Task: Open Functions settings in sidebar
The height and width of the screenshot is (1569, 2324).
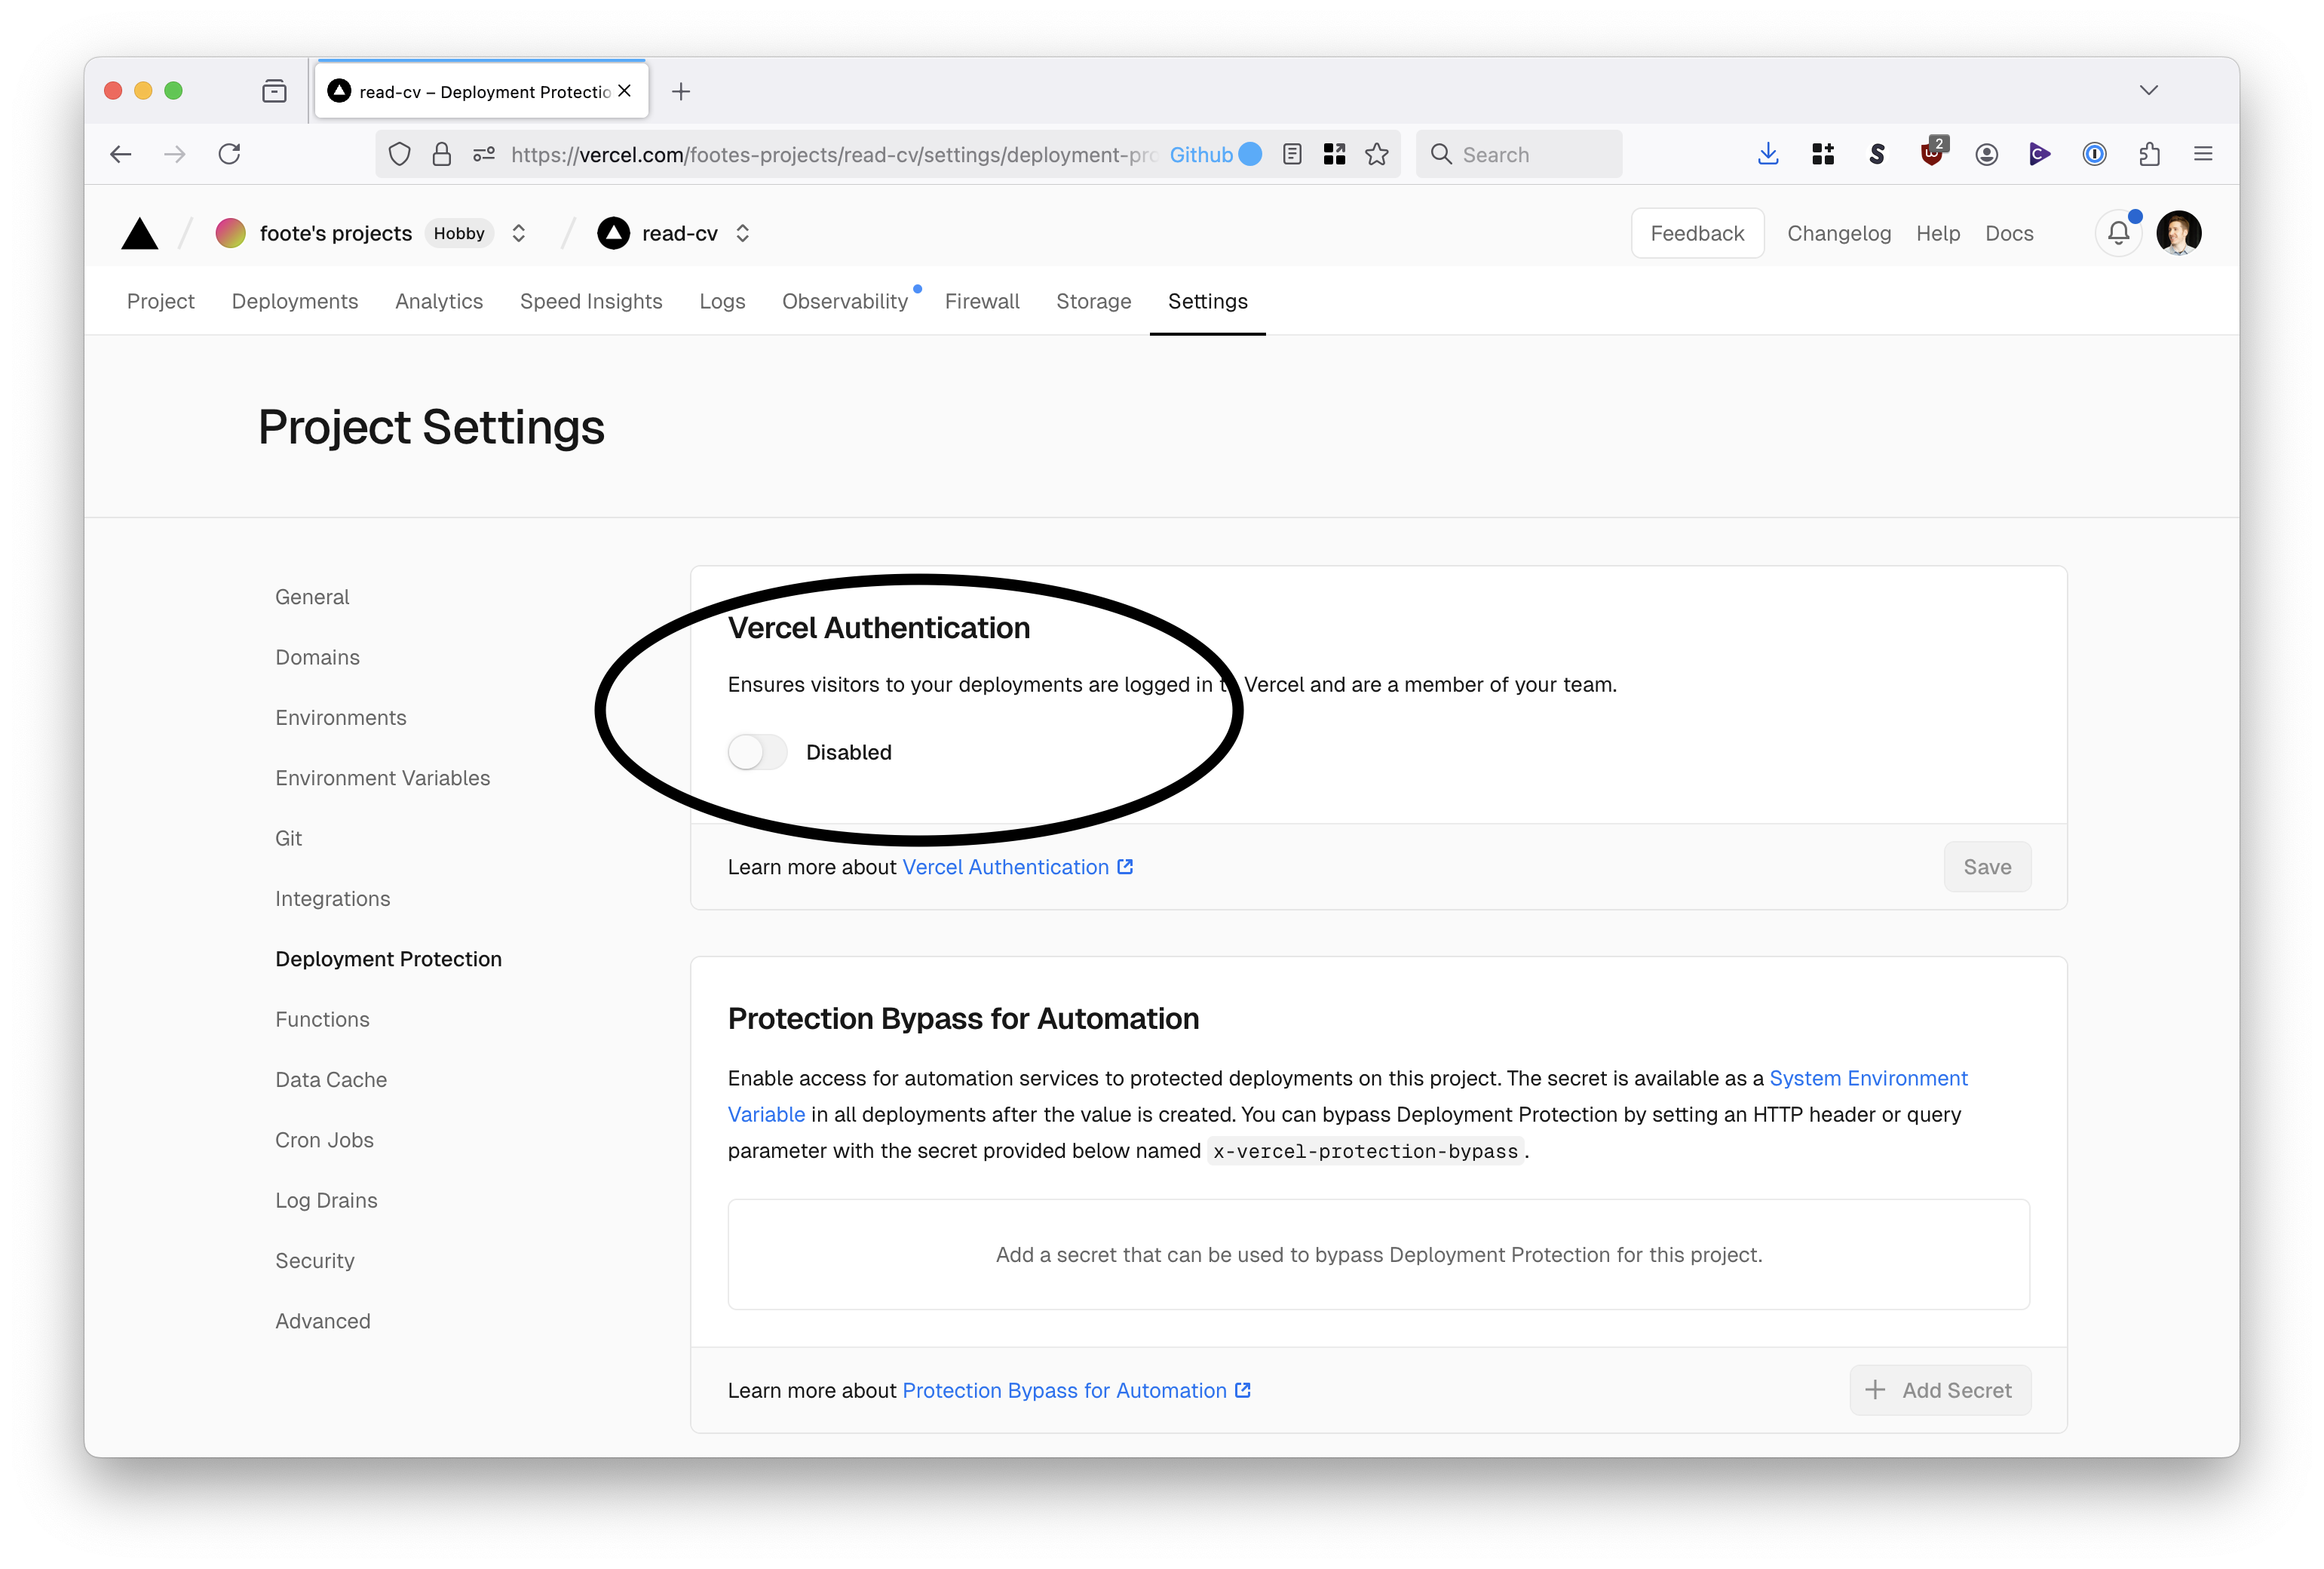Action: (322, 1018)
